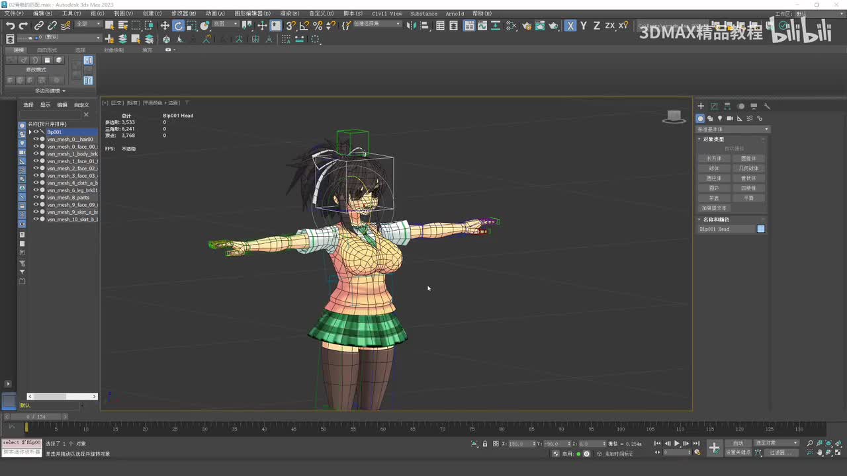Click the Redo arrow icon

(x=23, y=26)
